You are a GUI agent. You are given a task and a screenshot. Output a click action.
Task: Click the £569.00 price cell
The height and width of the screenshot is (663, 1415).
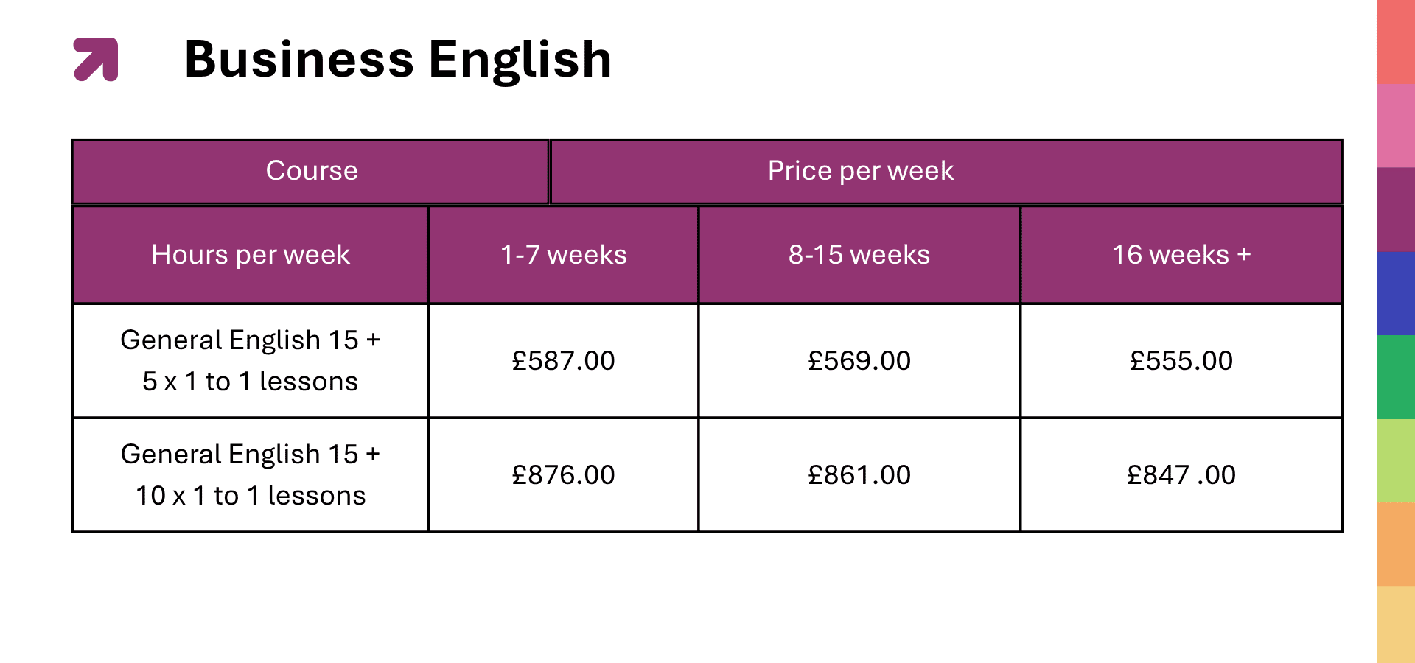(859, 361)
